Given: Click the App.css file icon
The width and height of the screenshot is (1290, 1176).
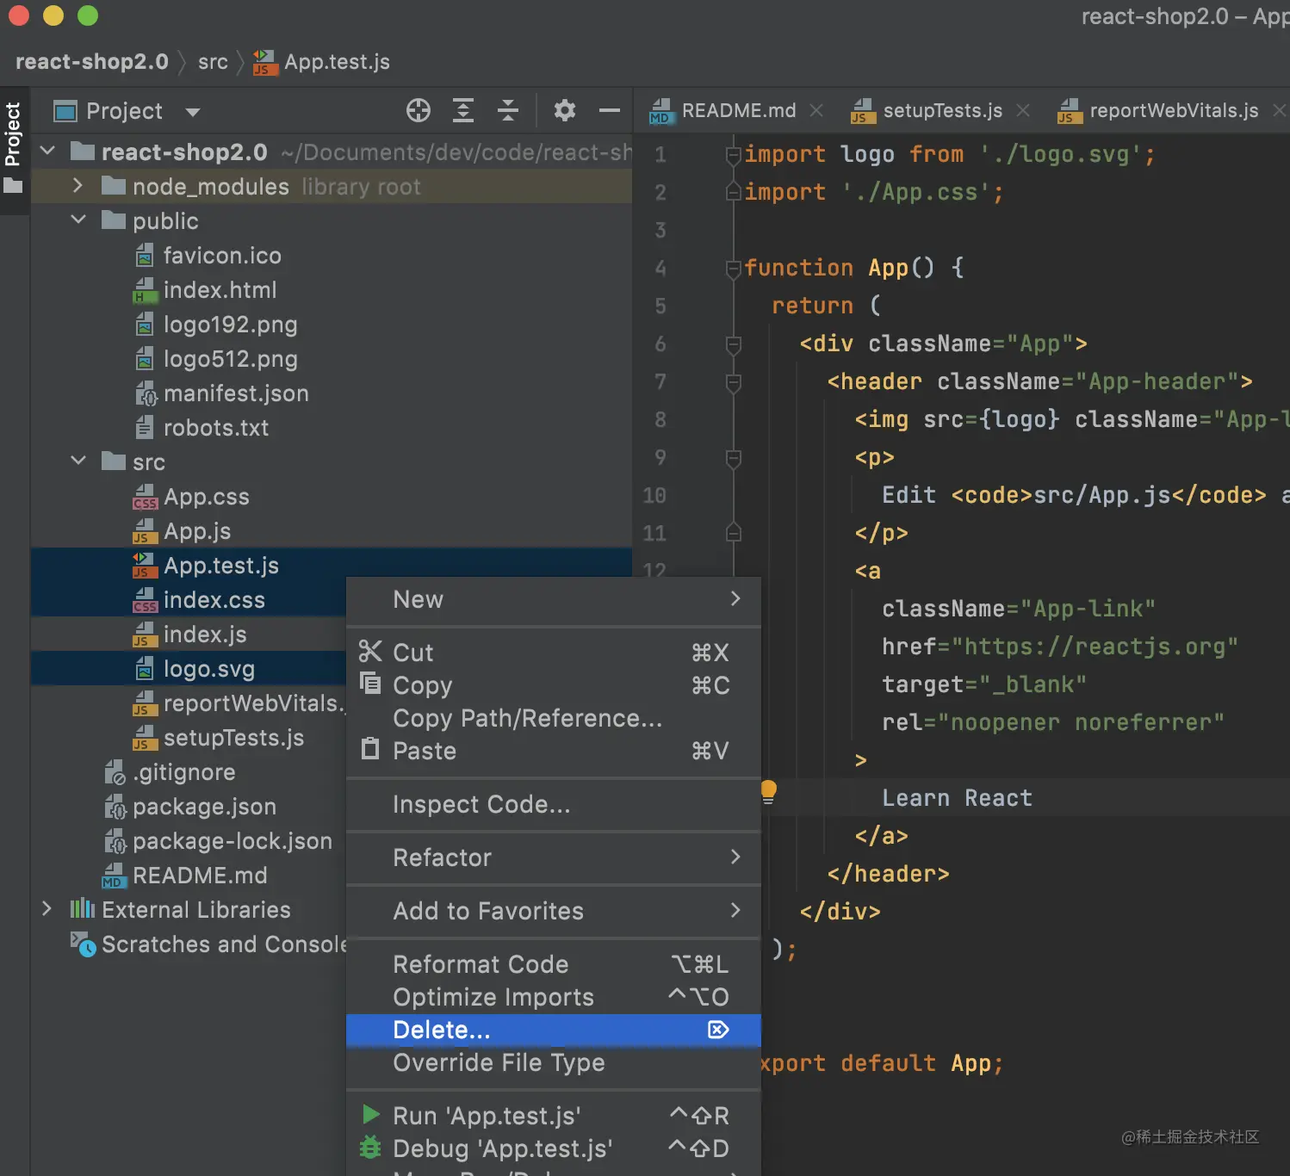Looking at the screenshot, I should (145, 497).
